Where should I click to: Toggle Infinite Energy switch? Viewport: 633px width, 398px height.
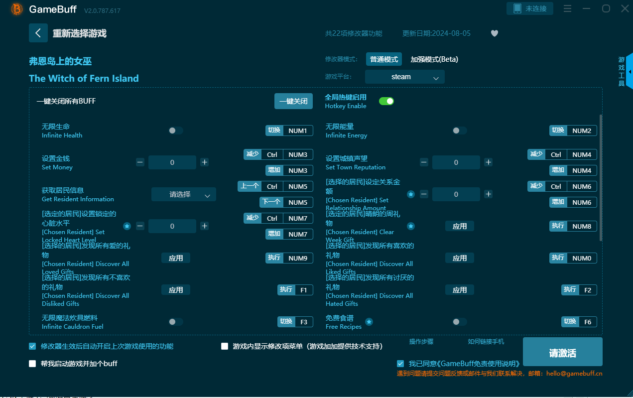(460, 131)
